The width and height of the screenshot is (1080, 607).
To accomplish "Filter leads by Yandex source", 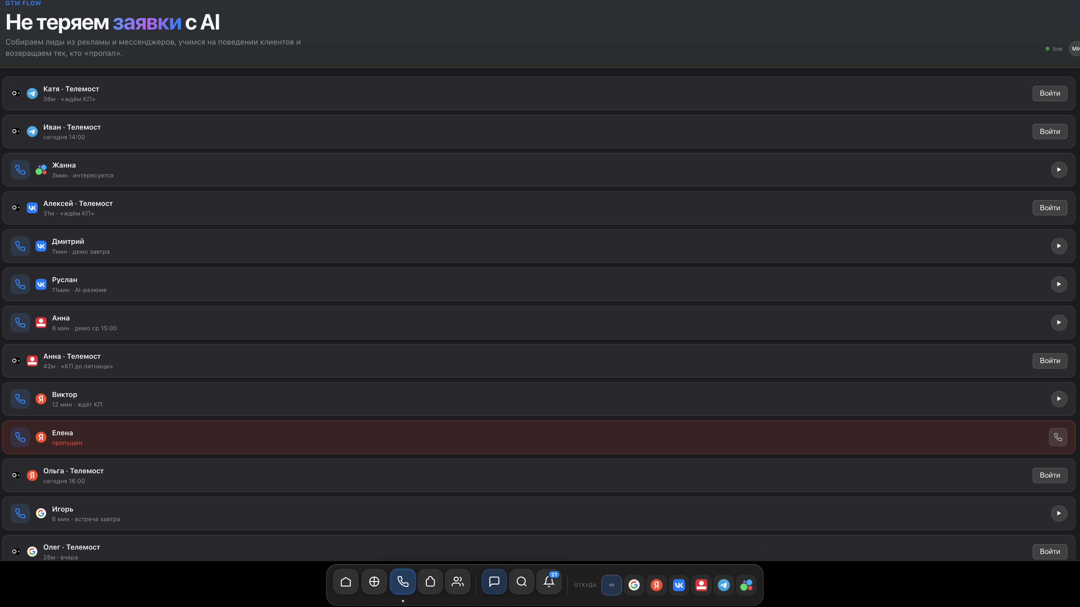I will click(x=657, y=585).
